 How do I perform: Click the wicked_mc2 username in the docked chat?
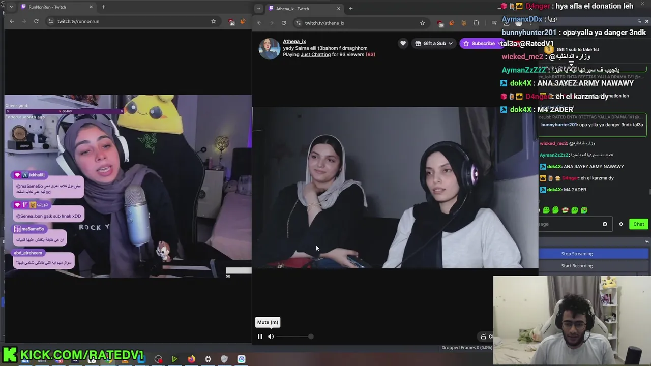pos(553,143)
